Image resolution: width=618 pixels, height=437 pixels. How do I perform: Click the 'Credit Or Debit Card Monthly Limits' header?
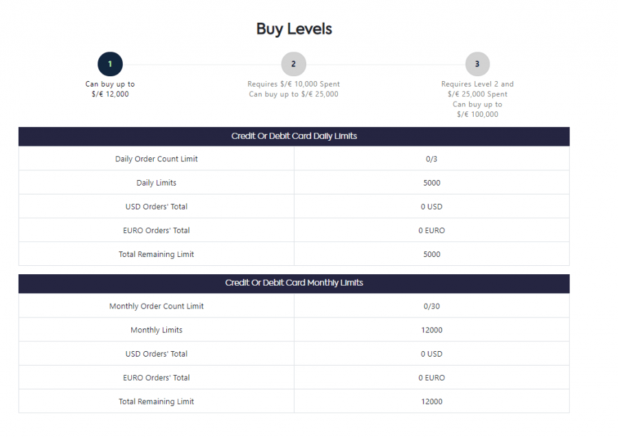coord(294,282)
